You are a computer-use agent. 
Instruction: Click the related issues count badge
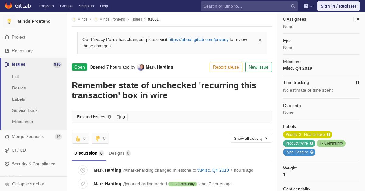coord(121,117)
